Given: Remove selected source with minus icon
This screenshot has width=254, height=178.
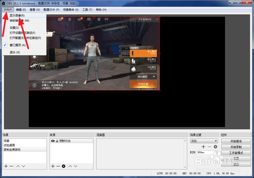Looking at the screenshot, I should [x=58, y=166].
